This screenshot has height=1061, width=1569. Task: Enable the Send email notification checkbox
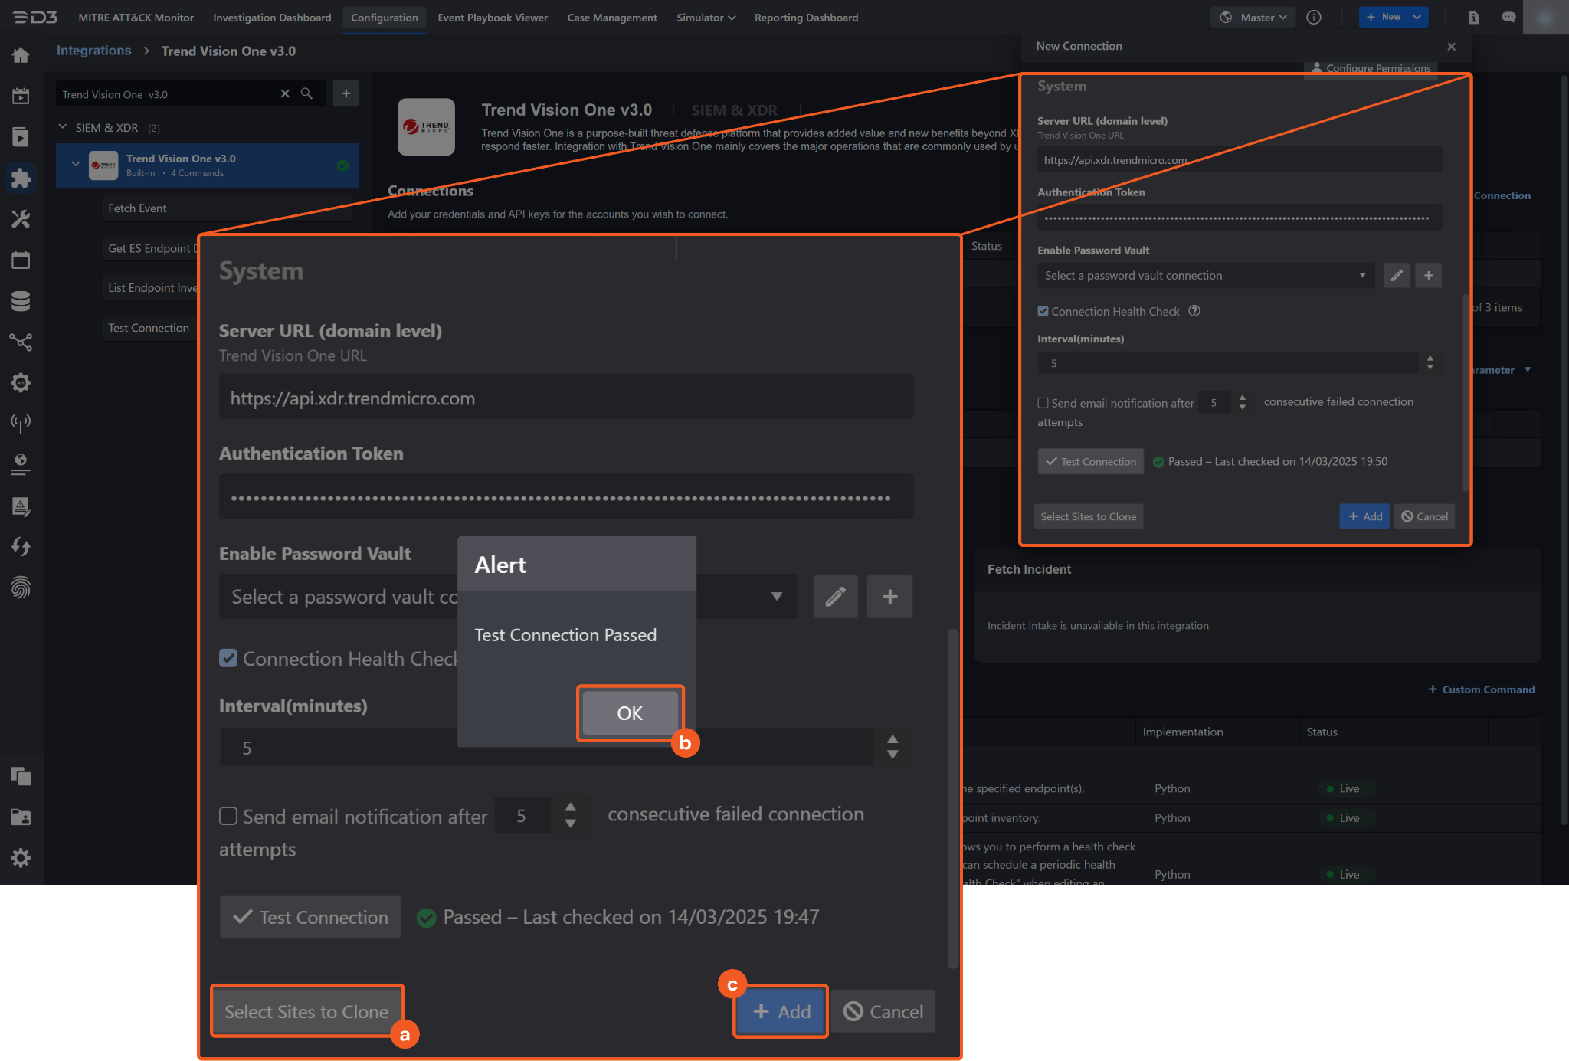(228, 816)
